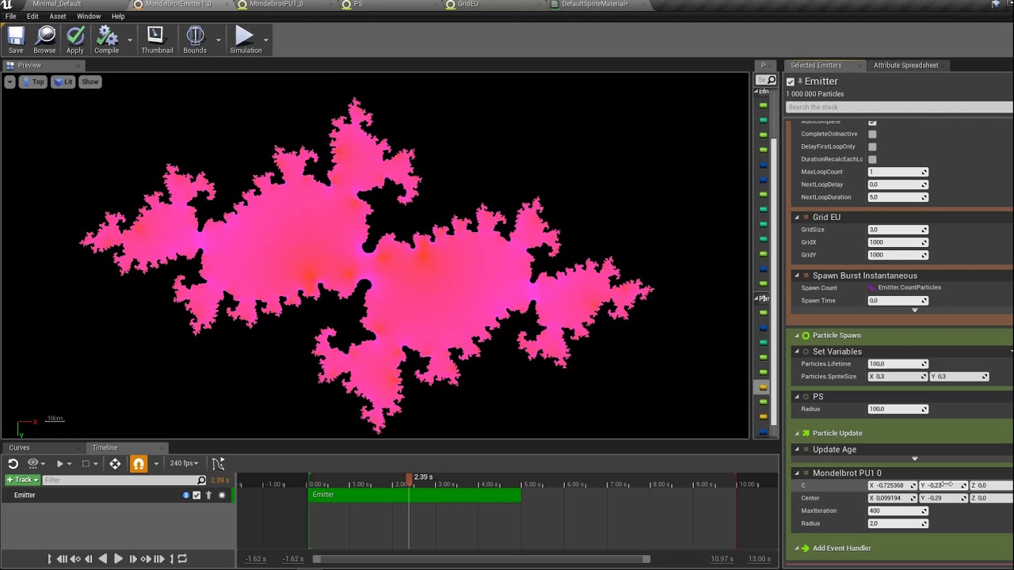Open the preview viewport options dropdown arrow
The width and height of the screenshot is (1014, 570).
click(10, 82)
